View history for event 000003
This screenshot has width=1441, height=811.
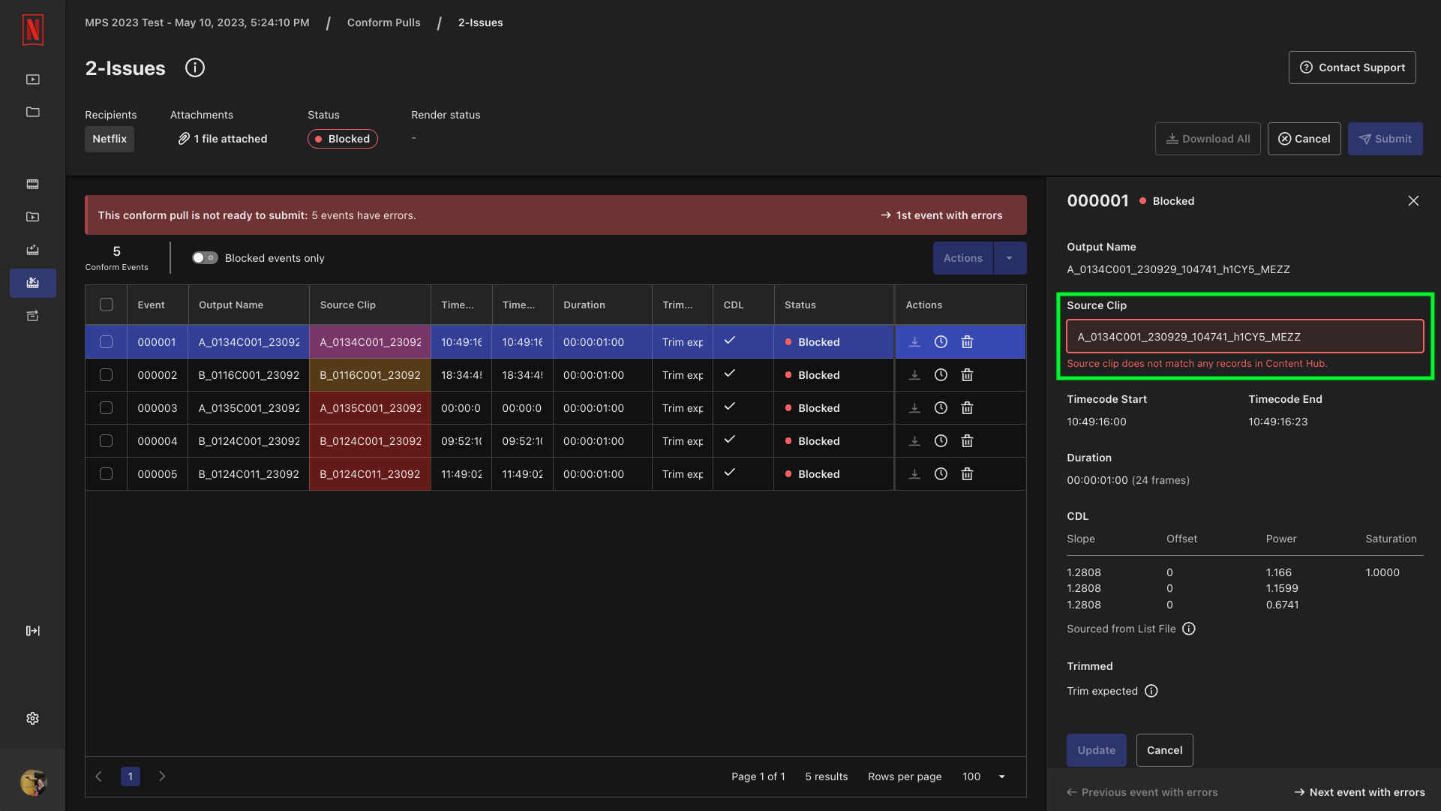coord(941,408)
